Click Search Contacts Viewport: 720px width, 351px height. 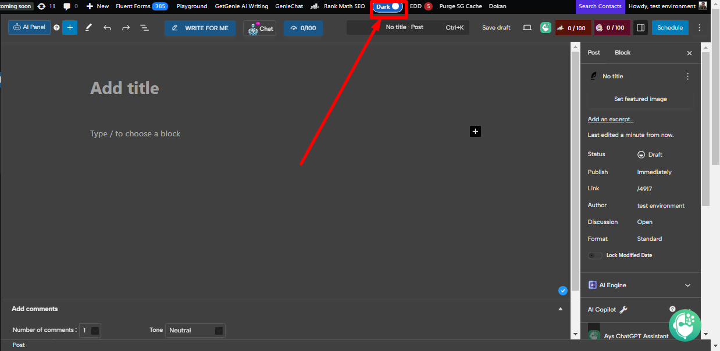[x=600, y=6]
